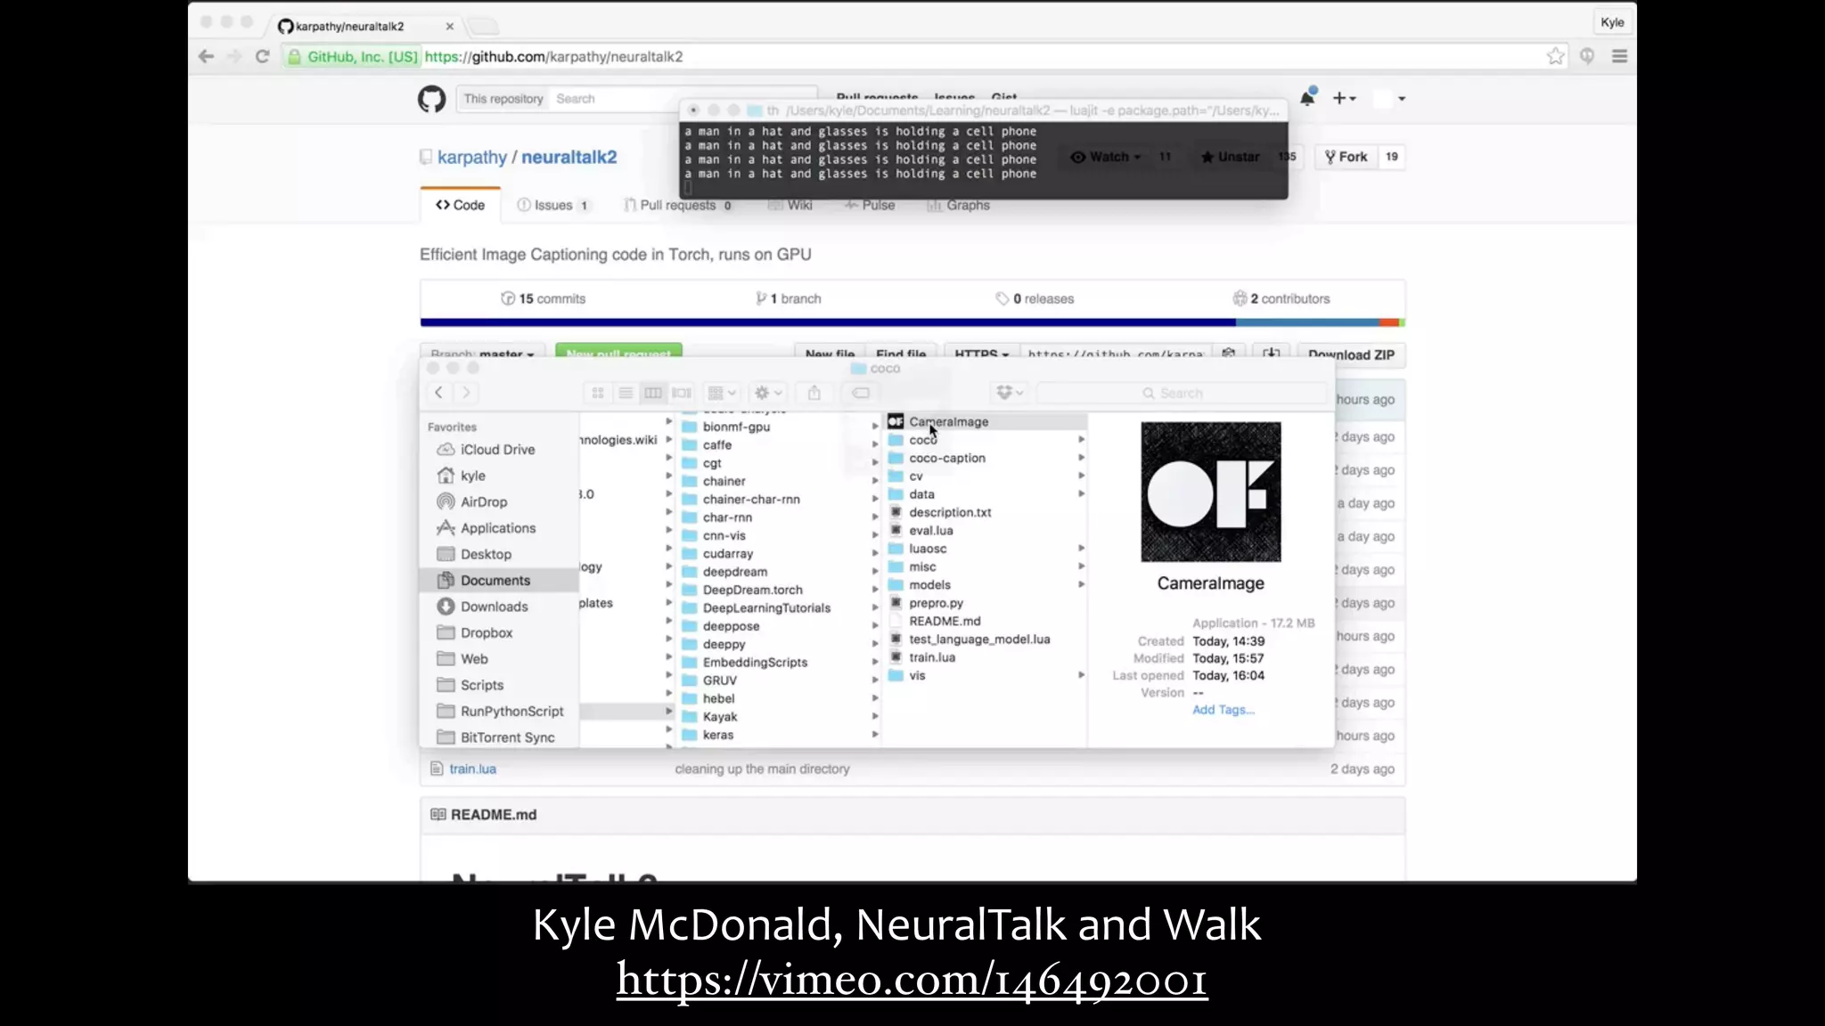Select AirDrop in Finder sidebar
1825x1026 pixels.
pos(484,502)
